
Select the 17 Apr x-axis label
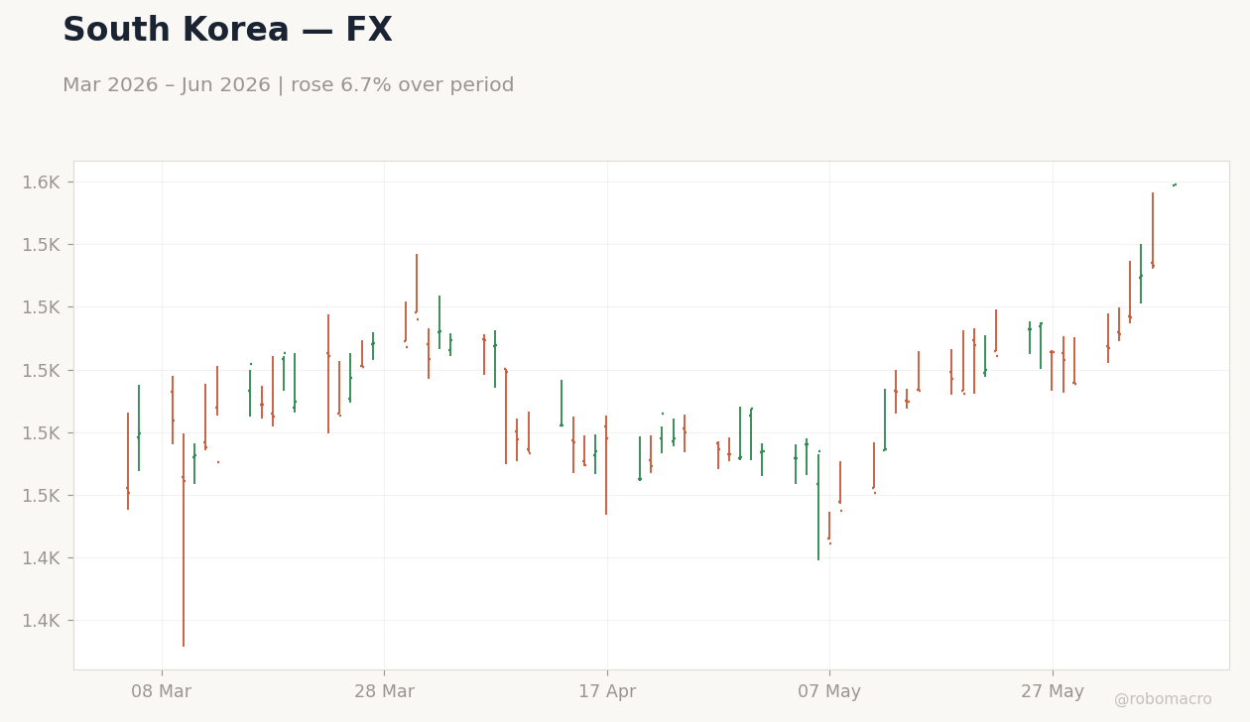[x=607, y=691]
